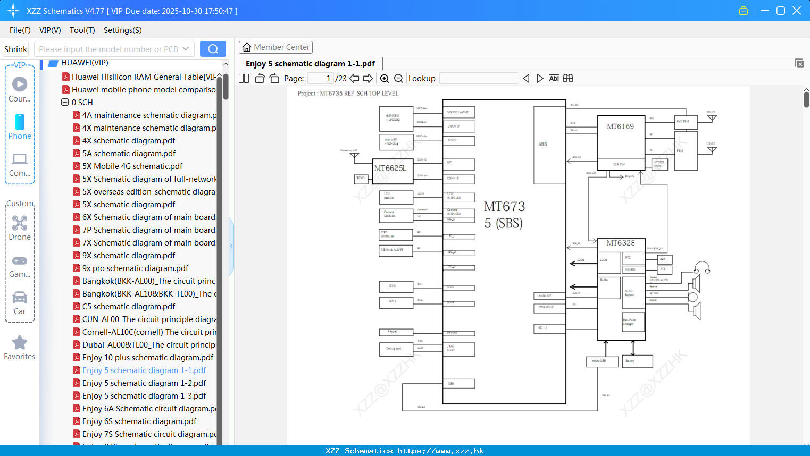810x456 pixels.
Task: Click the blue search button
Action: pos(213,49)
